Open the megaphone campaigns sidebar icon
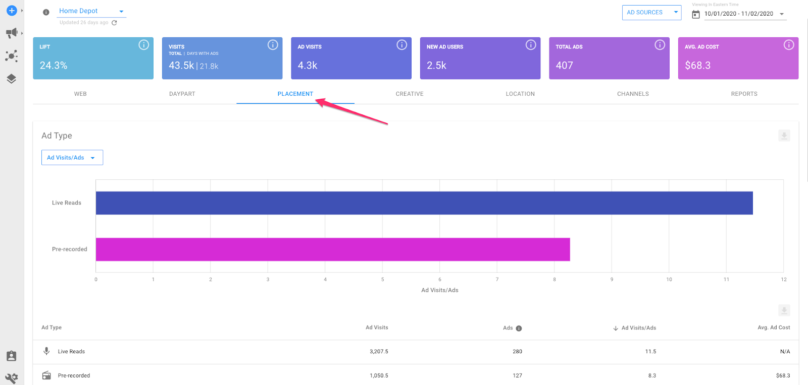The image size is (808, 385). pos(12,33)
